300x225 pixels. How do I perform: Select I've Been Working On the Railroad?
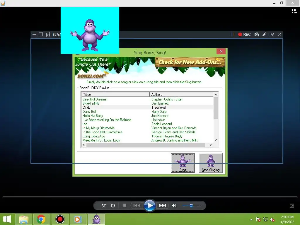tap(107, 120)
